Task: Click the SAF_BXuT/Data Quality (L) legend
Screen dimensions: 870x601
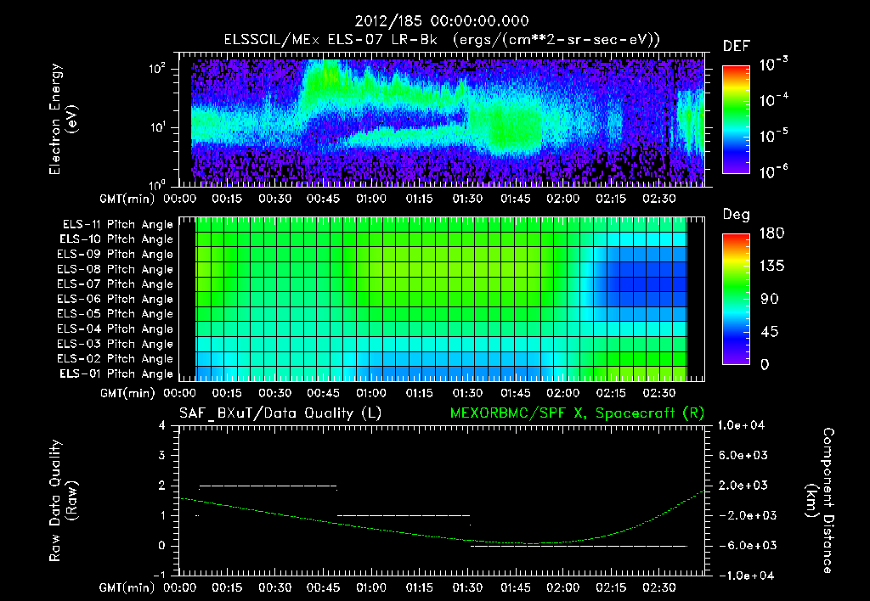Action: [280, 413]
